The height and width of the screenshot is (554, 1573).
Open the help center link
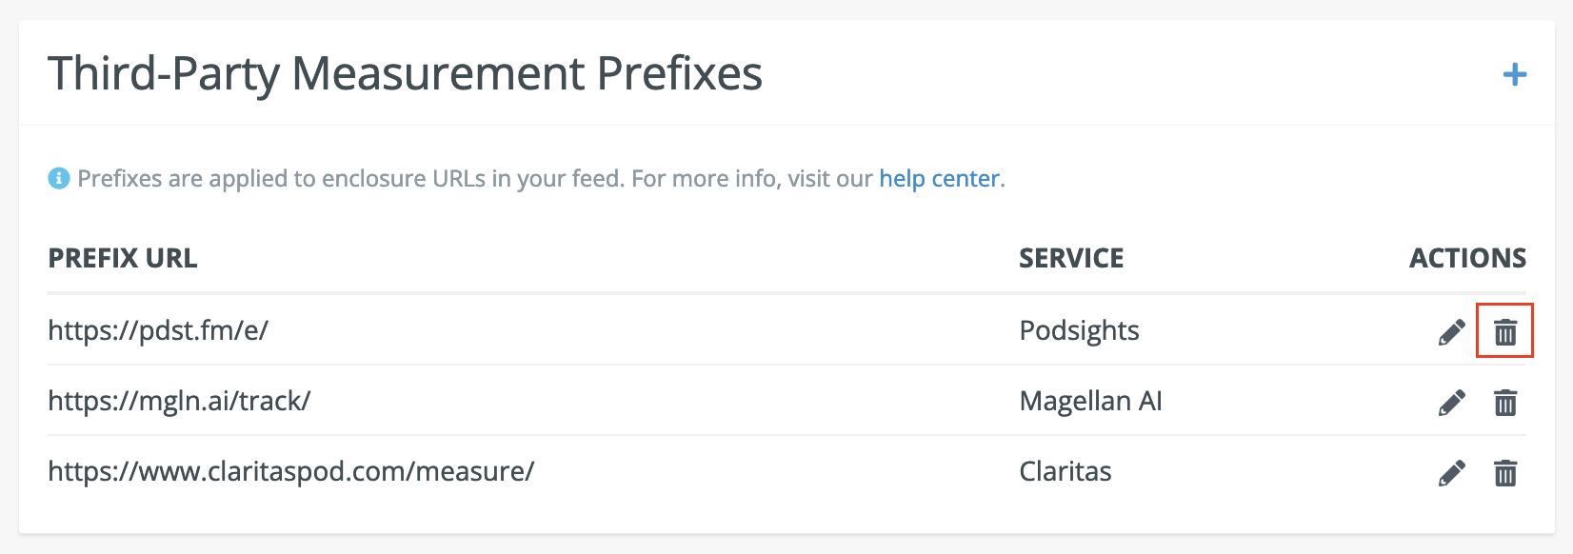(x=939, y=178)
